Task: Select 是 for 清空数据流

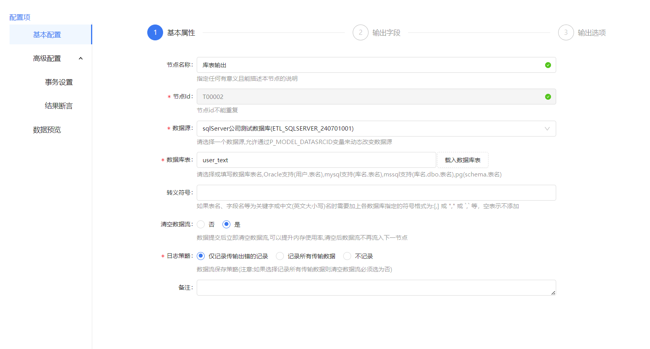Action: [226, 224]
